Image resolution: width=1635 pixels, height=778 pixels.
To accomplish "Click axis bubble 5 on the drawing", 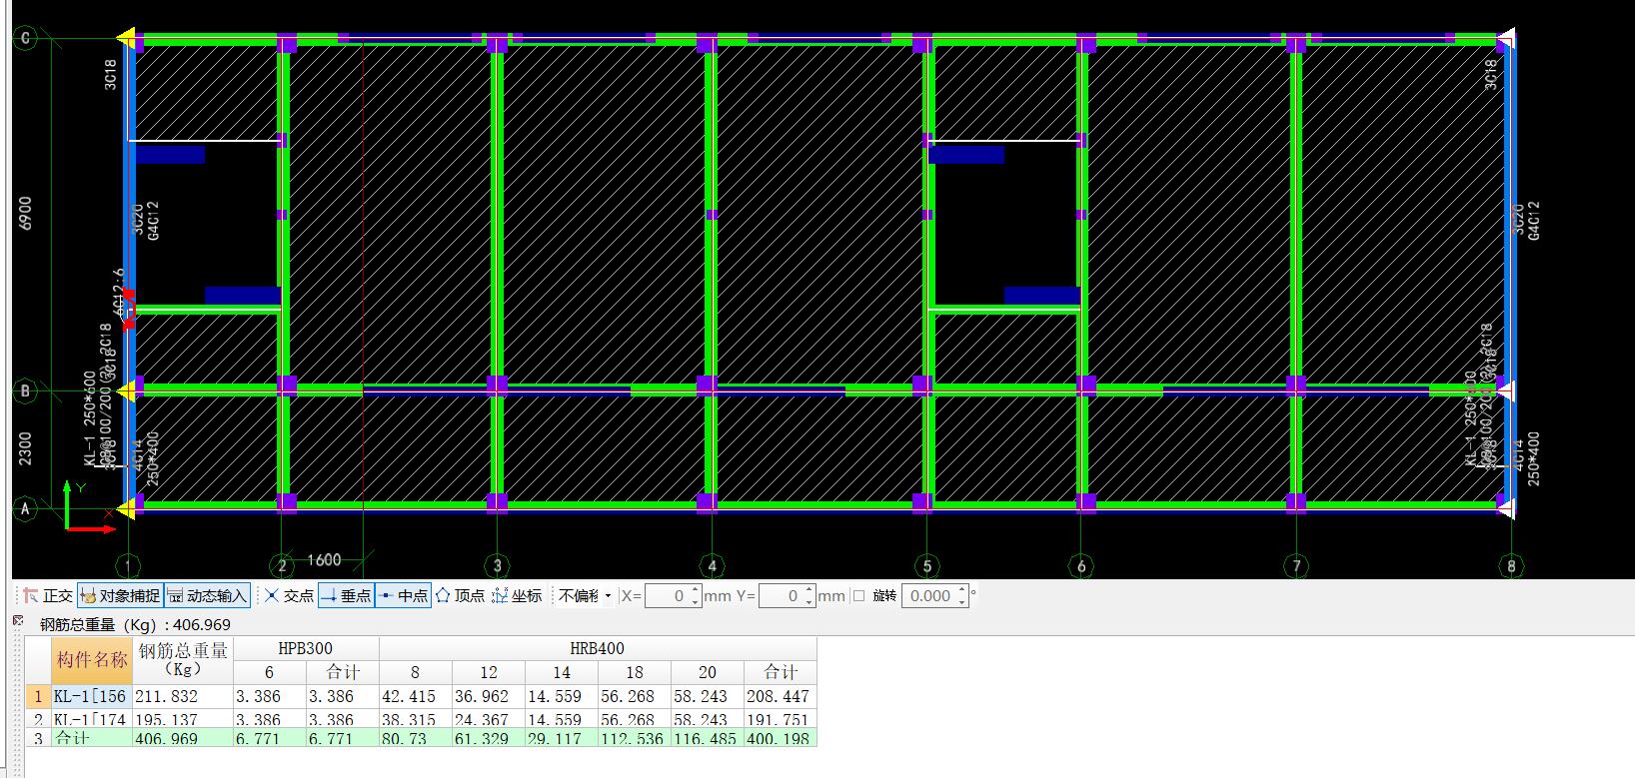I will tap(926, 566).
